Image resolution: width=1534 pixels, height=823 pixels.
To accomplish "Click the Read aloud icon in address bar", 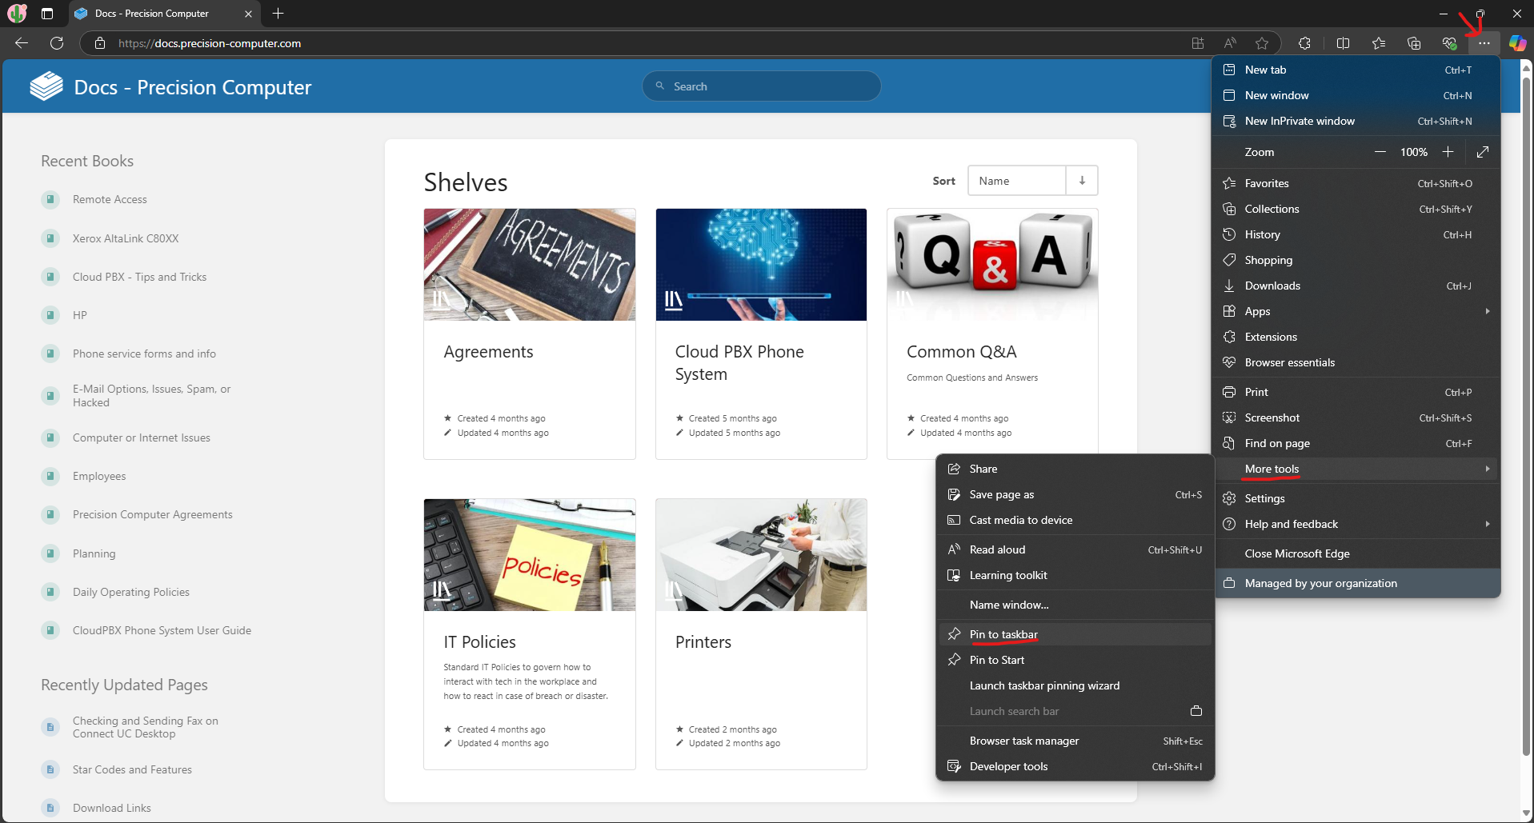I will 1230,43.
